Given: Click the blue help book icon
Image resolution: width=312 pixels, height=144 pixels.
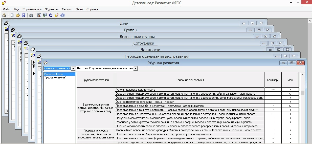Looking at the screenshot, I should click(62, 15).
